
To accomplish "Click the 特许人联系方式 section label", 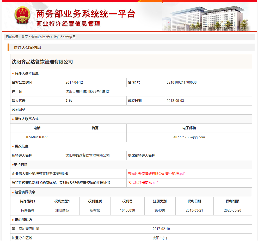I will [x=27, y=119].
